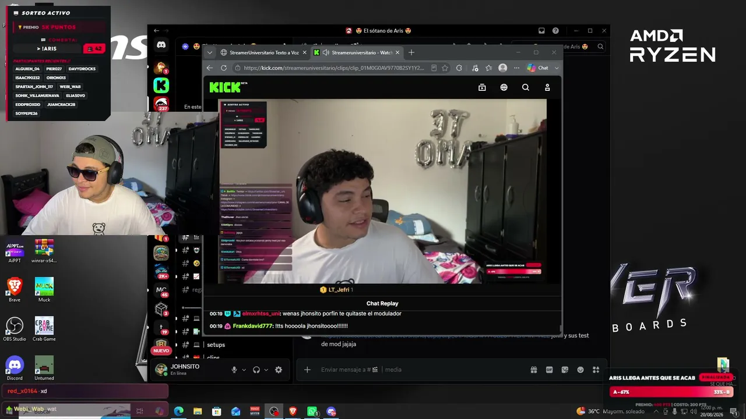Viewport: 746px width, 419px height.
Task: Expand Discord microphone input options
Action: click(x=244, y=370)
